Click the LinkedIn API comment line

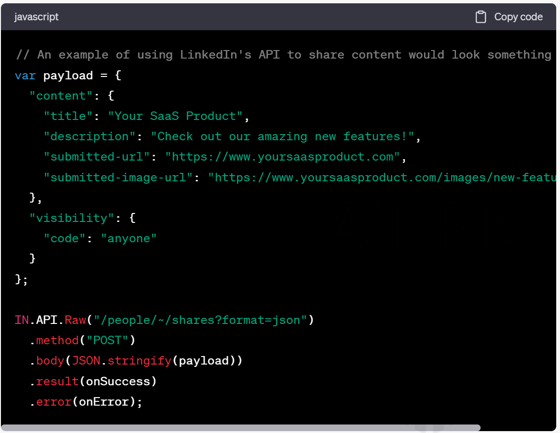coord(284,55)
